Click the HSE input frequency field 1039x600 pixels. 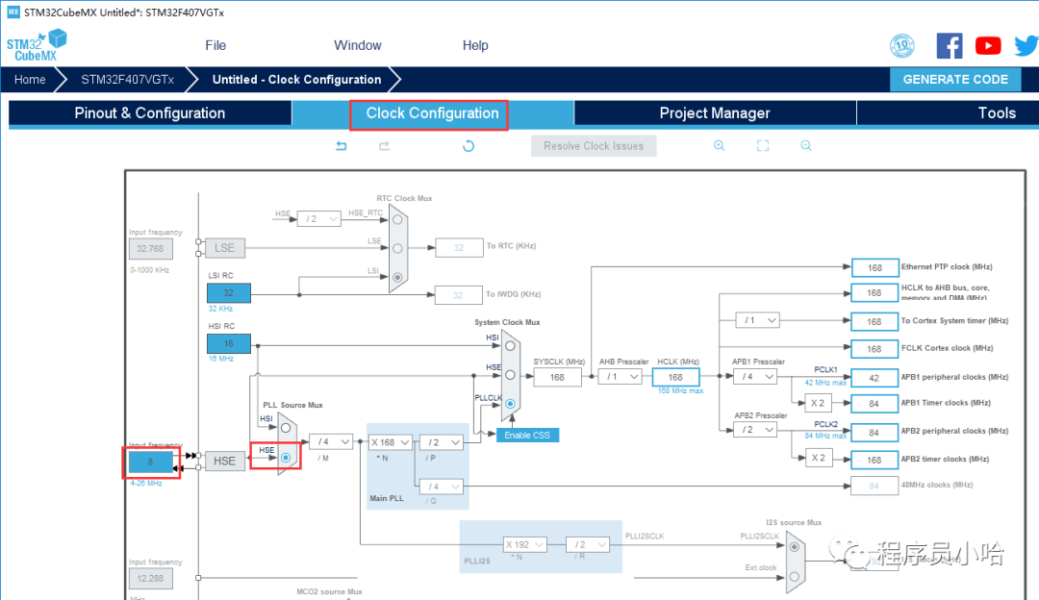[x=150, y=462]
